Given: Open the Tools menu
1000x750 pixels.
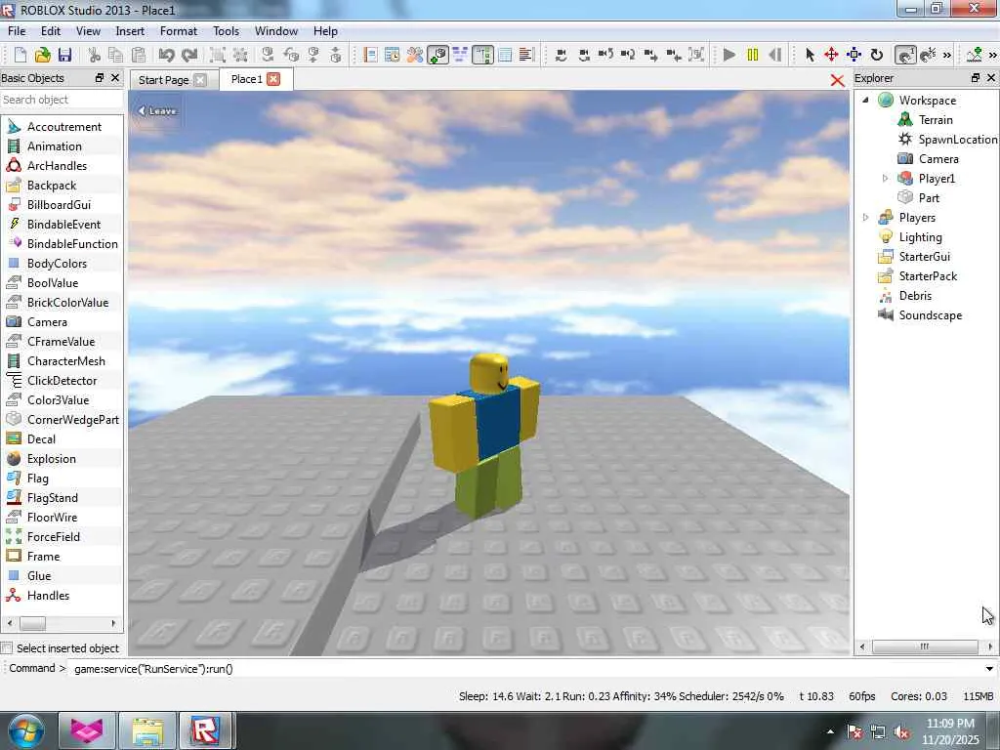Looking at the screenshot, I should click(226, 30).
